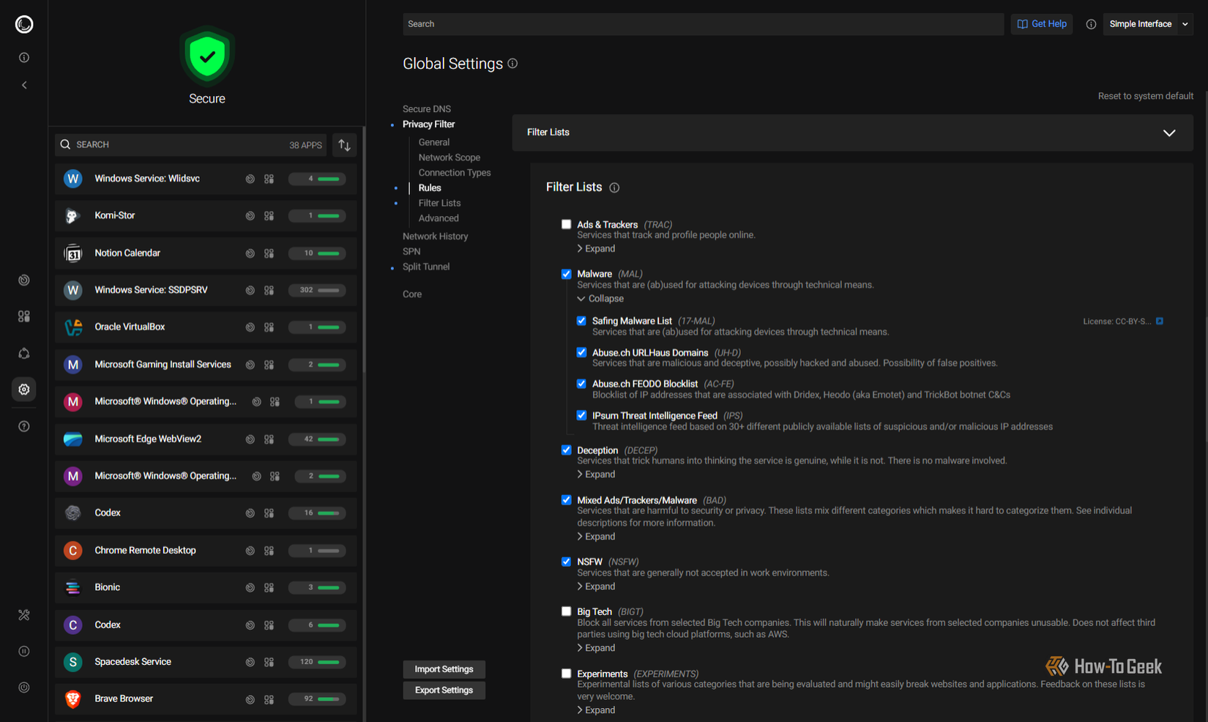The height and width of the screenshot is (722, 1208).
Task: Select Network Scope under Privacy Filter
Action: click(450, 157)
